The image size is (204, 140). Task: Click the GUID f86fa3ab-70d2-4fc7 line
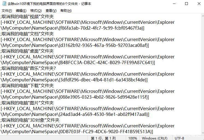[72, 28]
